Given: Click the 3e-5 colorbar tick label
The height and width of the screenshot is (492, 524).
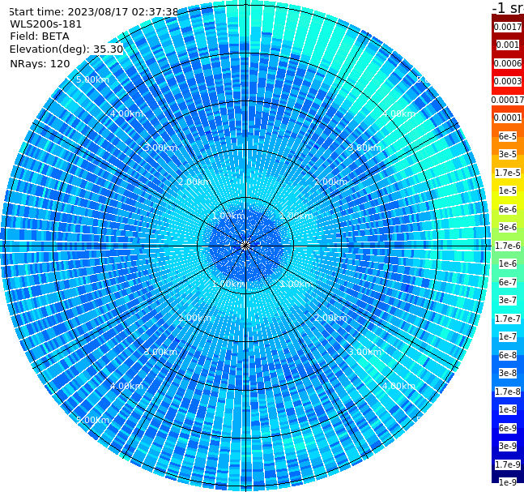Looking at the screenshot, I should 508,154.
